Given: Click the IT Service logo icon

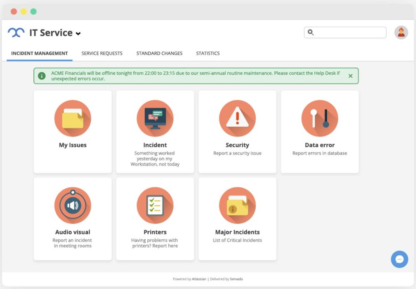Looking at the screenshot, I should pos(16,33).
